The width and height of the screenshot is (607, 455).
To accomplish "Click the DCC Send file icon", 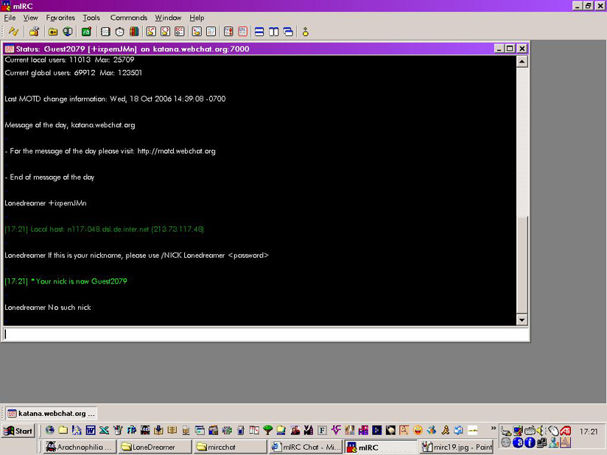I will [151, 32].
